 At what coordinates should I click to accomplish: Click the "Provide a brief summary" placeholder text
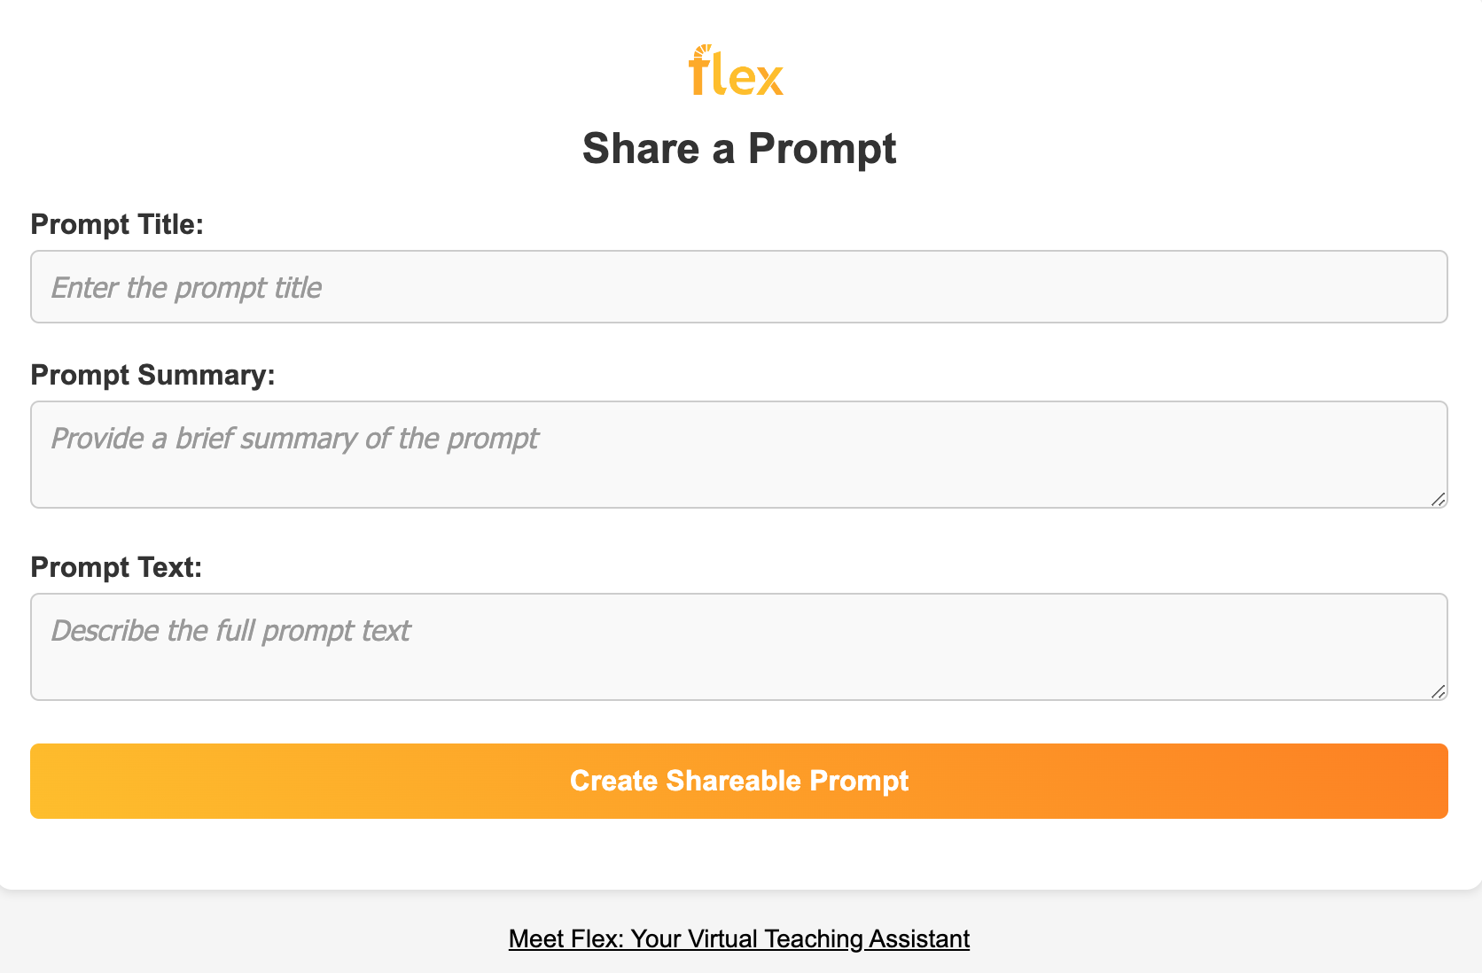pyautogui.click(x=294, y=439)
